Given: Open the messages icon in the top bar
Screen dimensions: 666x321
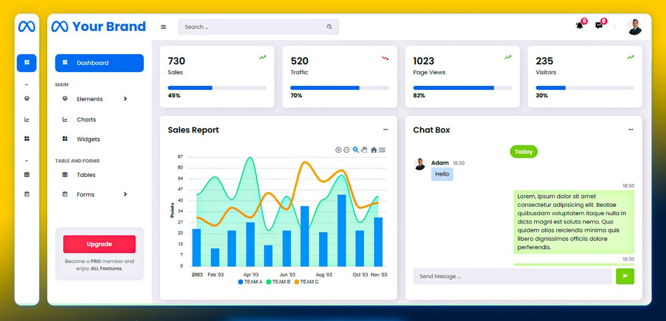Looking at the screenshot, I should (x=599, y=24).
